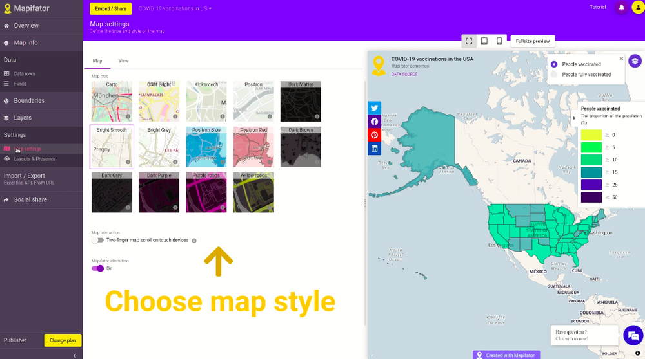Viewport: 645px width, 359px height.
Task: Open COVID-19 vaccinations map dropdown
Action: pos(175,8)
